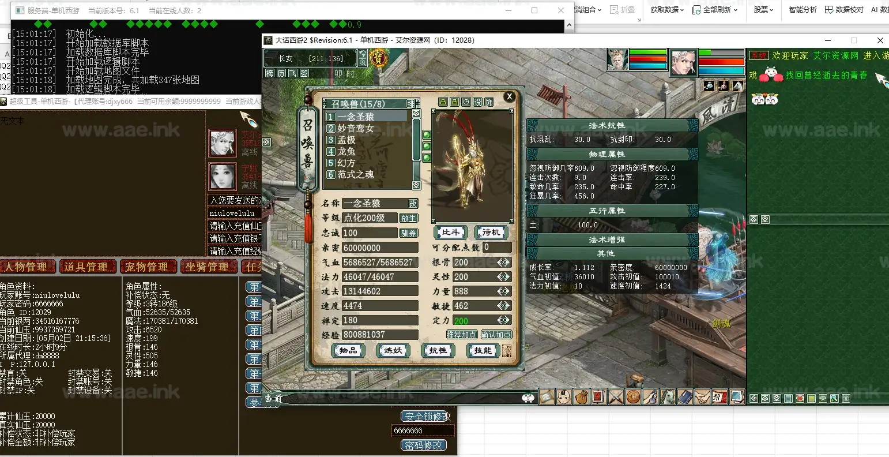Toggle the second green orb beside pet list

click(427, 146)
